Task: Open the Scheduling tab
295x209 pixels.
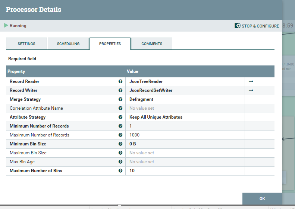Action: (x=68, y=44)
